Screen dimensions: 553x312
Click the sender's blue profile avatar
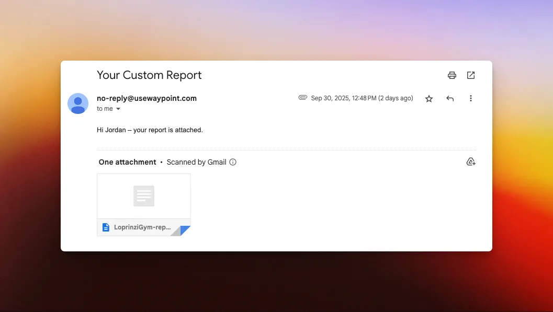[x=78, y=103]
